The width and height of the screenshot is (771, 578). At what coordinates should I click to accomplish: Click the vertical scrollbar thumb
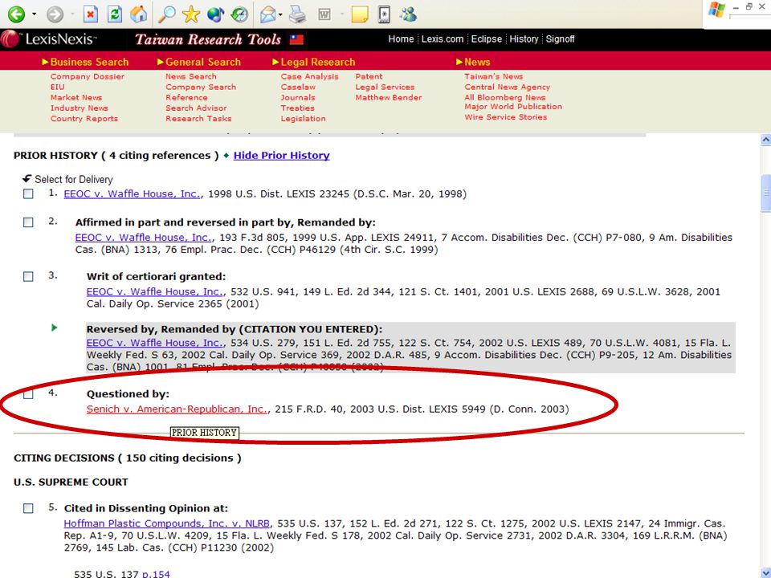click(x=765, y=193)
